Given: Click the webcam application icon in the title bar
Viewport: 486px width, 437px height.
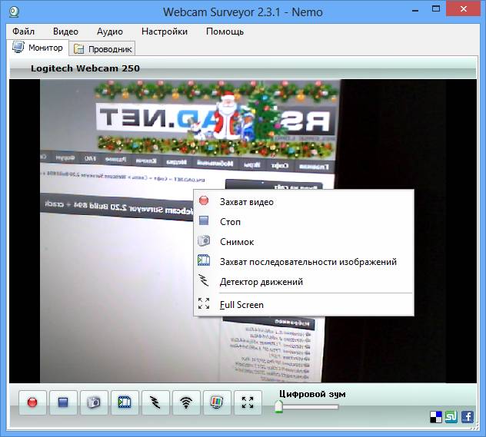Looking at the screenshot, I should pos(14,12).
